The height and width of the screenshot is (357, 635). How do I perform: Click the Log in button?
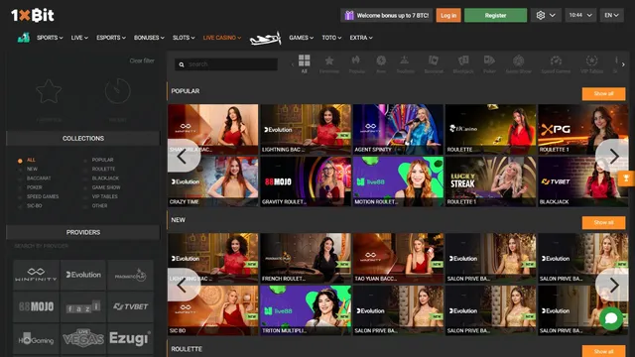(x=448, y=16)
